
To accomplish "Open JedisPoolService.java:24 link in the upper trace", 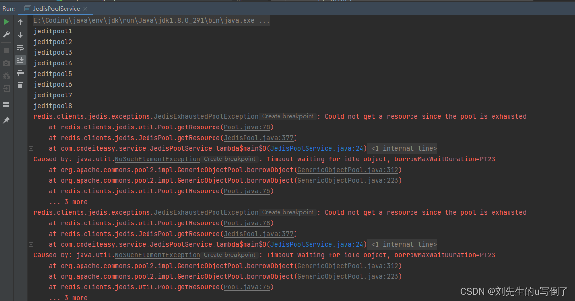I will pyautogui.click(x=317, y=148).
